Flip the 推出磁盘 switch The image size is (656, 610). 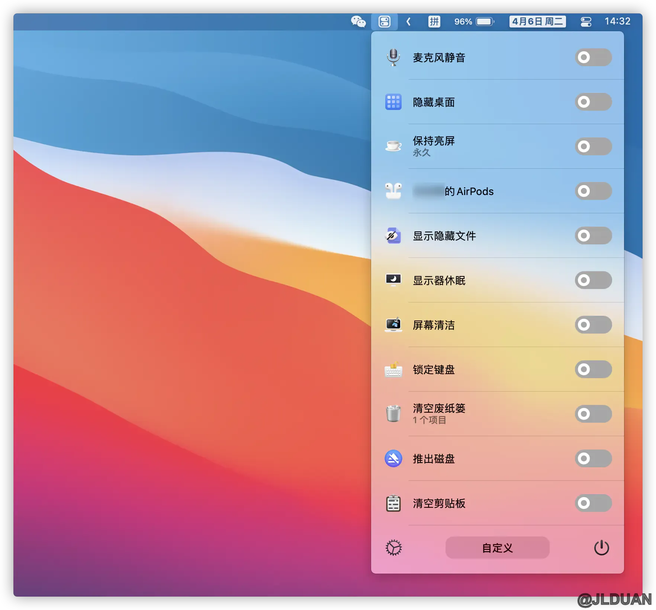593,458
